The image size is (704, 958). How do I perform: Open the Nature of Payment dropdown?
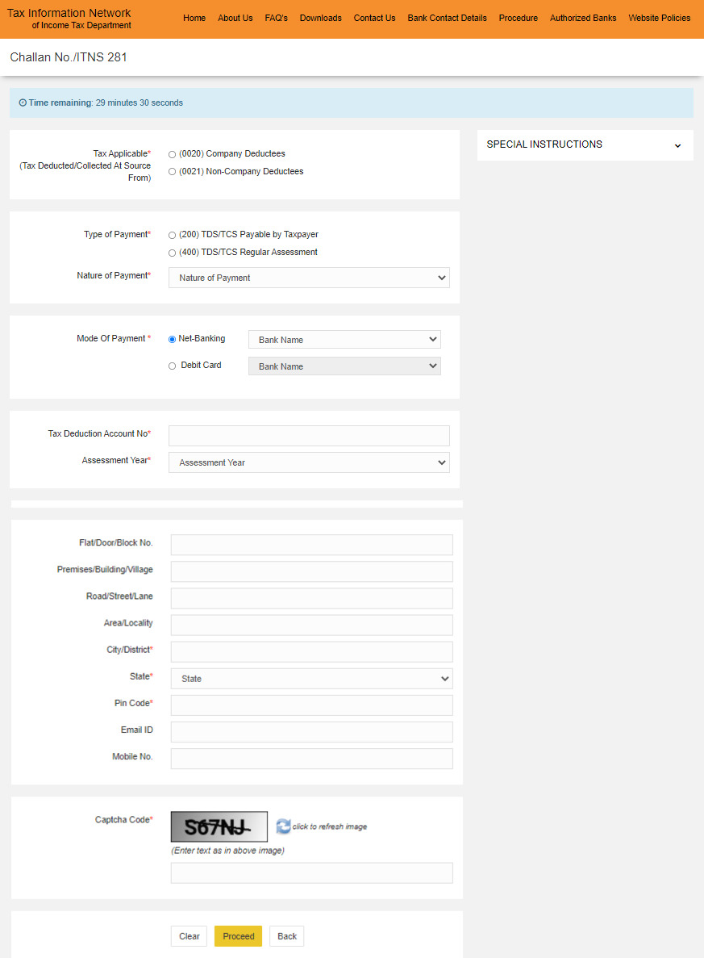point(309,277)
